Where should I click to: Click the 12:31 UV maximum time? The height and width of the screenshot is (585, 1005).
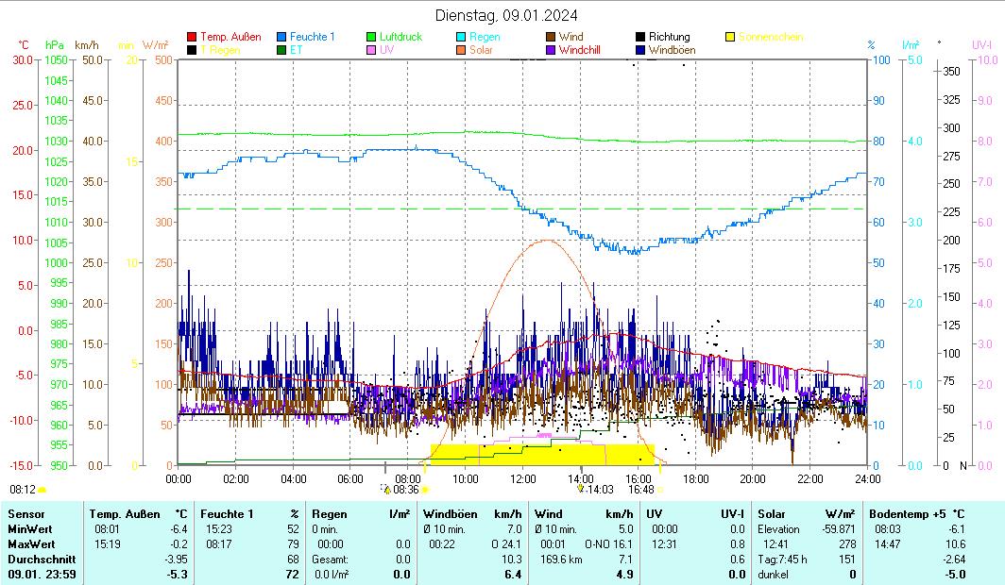pos(665,544)
